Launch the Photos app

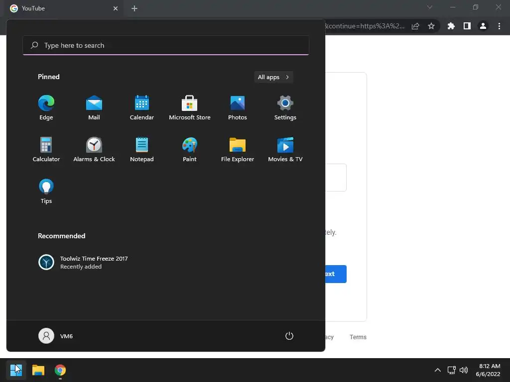tap(238, 108)
